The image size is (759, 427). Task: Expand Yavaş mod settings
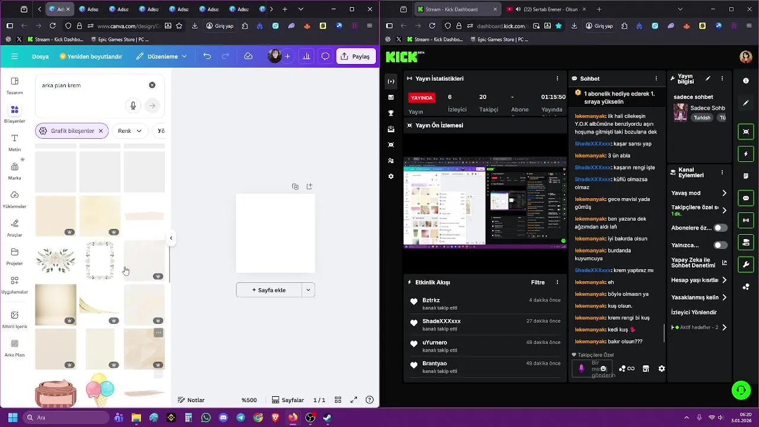(x=724, y=193)
